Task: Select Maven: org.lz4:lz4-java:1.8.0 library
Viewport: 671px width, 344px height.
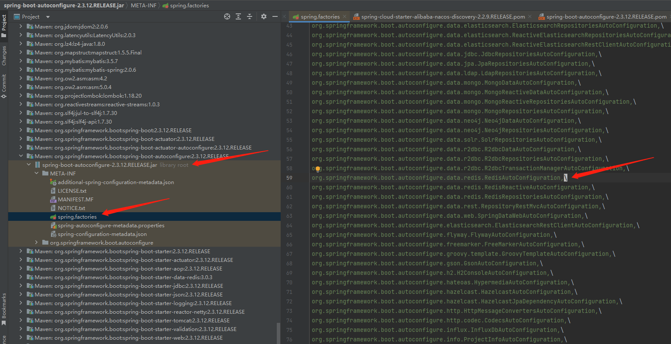Action: pyautogui.click(x=70, y=44)
